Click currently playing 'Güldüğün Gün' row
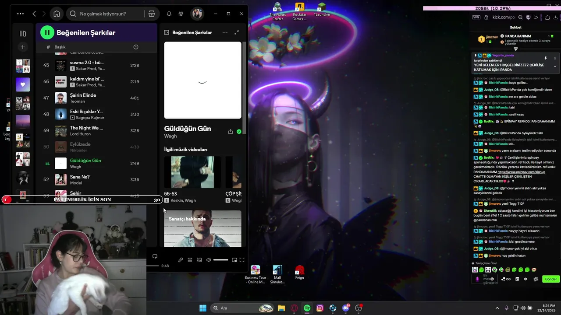Screen dimensions: 561x315 (96, 163)
